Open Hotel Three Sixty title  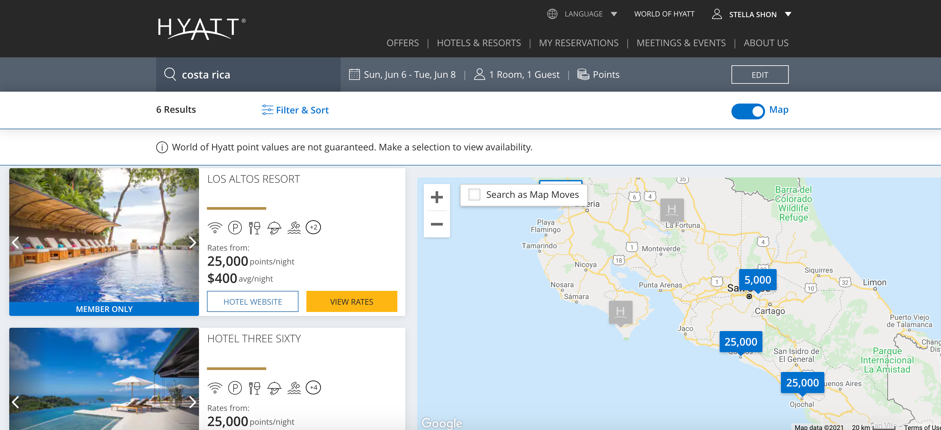tap(254, 339)
